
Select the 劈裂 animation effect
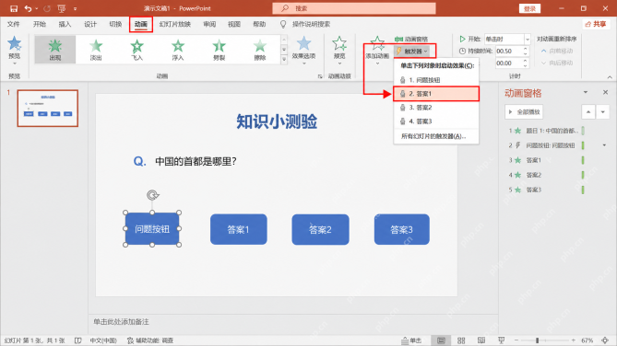tap(219, 49)
